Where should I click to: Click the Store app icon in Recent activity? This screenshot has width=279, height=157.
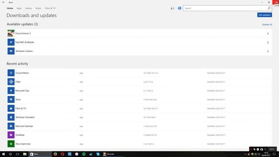point(11,99)
